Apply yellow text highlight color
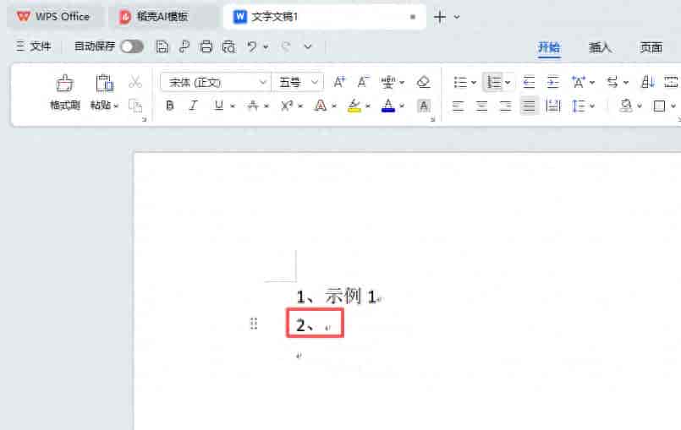The height and width of the screenshot is (430, 681). (354, 106)
